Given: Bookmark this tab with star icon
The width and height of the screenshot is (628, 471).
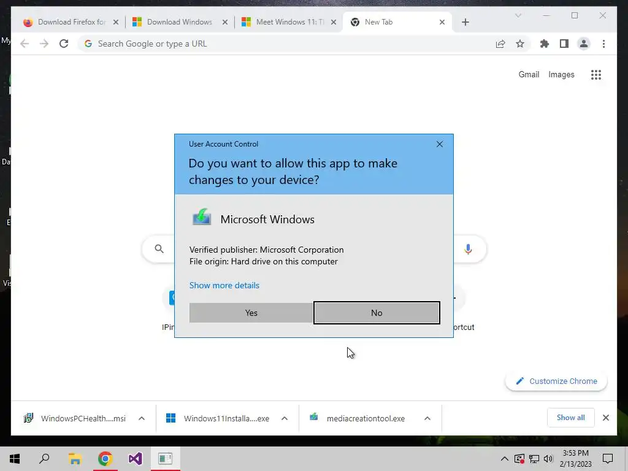Looking at the screenshot, I should (520, 44).
